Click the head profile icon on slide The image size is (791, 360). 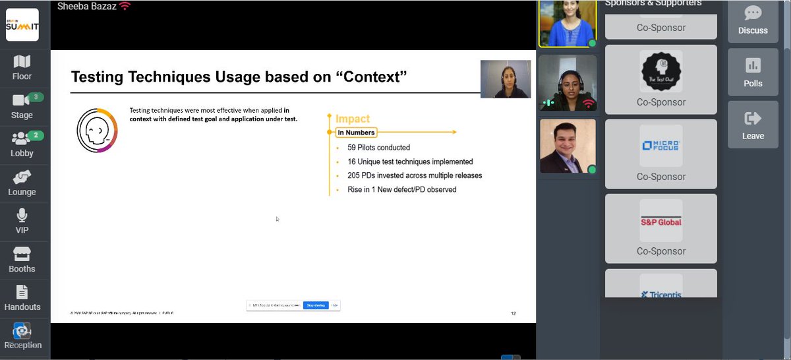tap(98, 132)
